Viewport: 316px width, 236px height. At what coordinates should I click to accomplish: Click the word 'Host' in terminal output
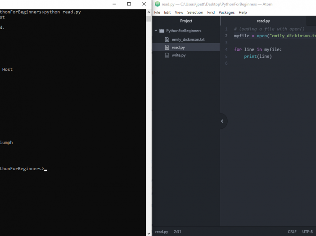point(7,70)
